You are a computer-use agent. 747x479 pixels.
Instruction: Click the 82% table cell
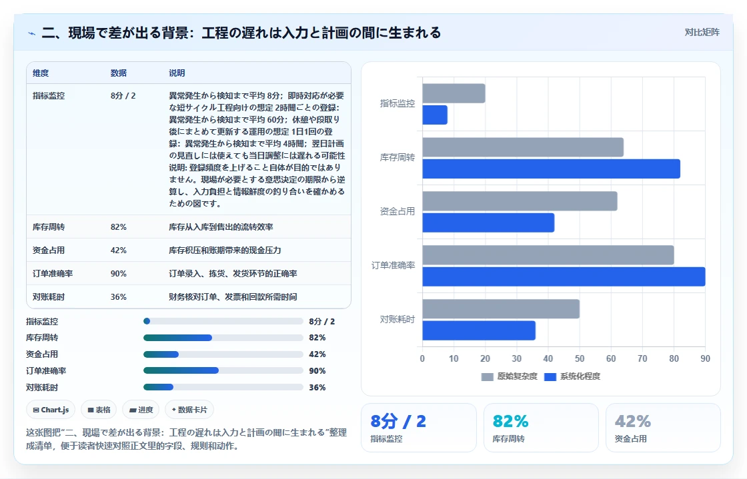tap(119, 227)
